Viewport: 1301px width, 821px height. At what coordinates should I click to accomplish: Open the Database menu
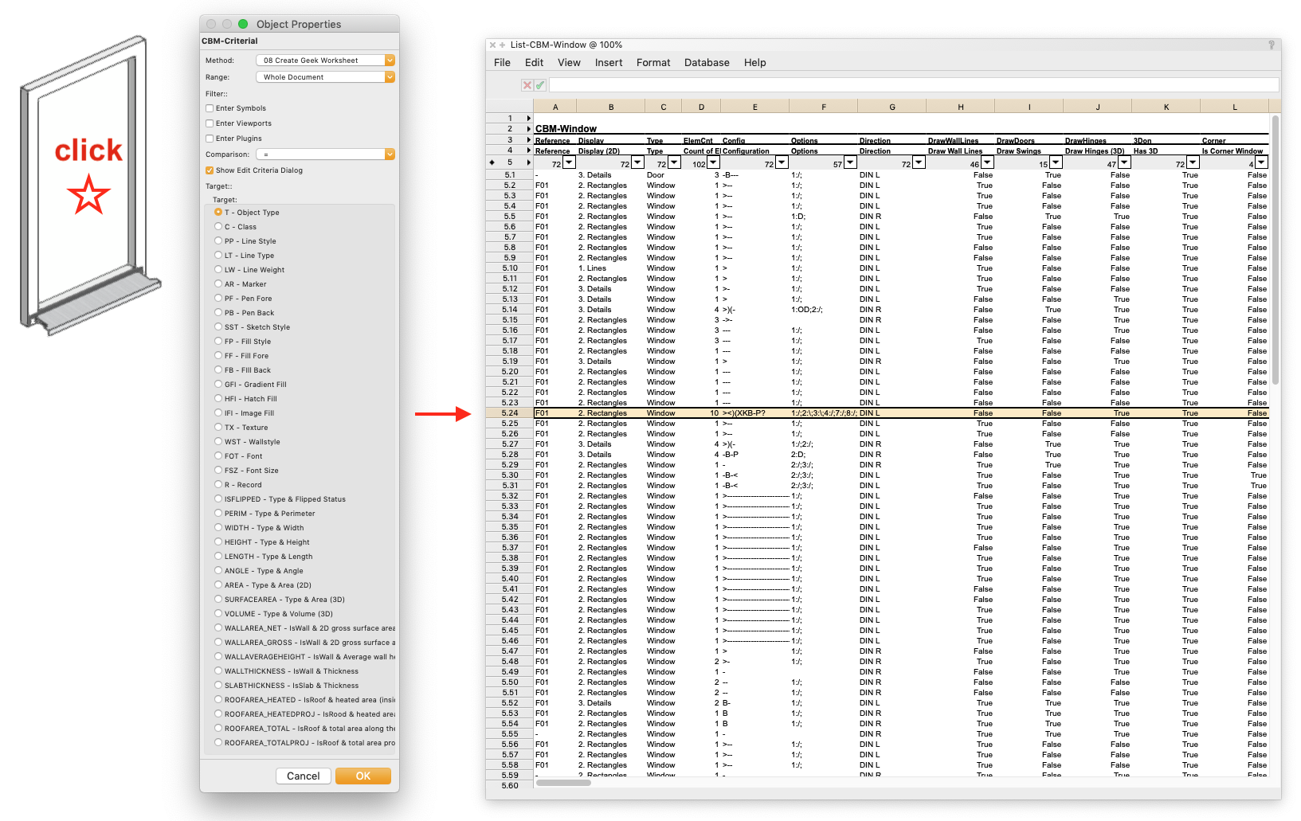(707, 62)
